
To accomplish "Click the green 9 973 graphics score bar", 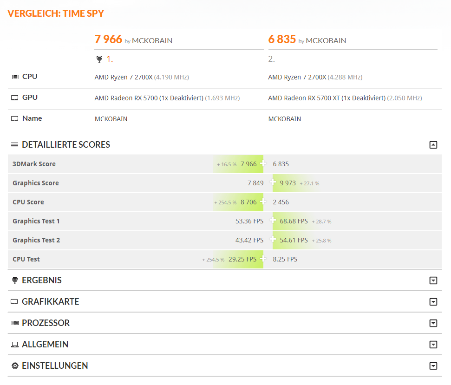I will click(296, 183).
